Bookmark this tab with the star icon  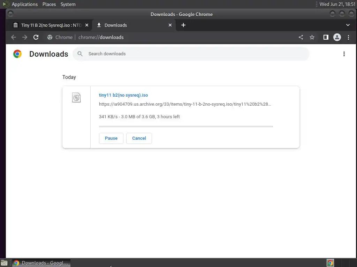click(x=312, y=37)
